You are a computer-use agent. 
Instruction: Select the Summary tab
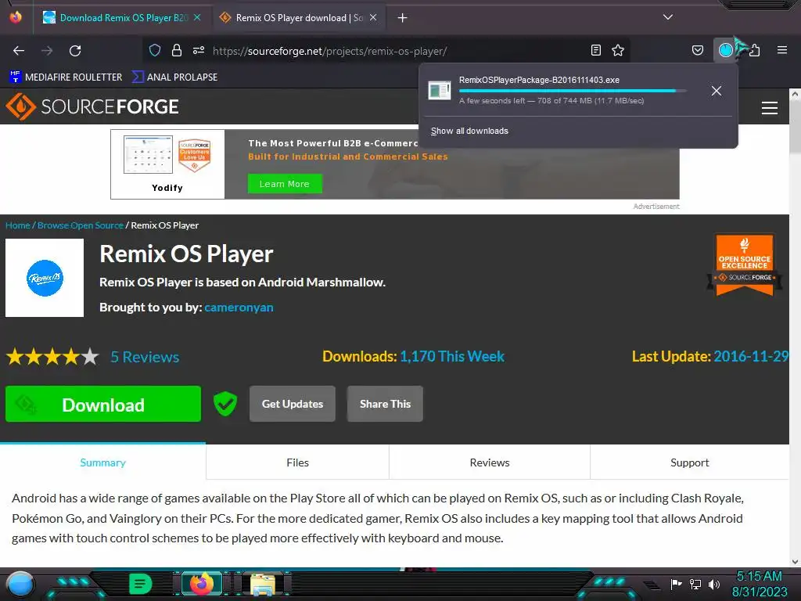coord(102,462)
